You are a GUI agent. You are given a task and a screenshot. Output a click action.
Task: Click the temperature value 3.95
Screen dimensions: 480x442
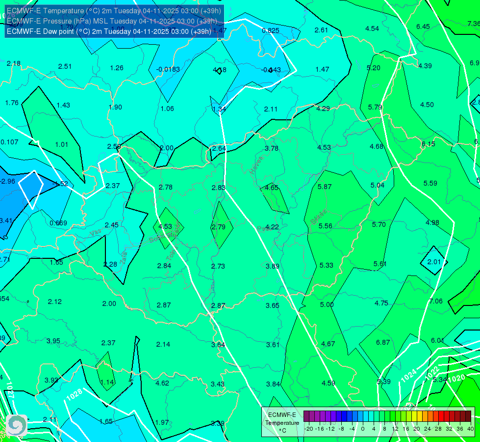[53, 341]
